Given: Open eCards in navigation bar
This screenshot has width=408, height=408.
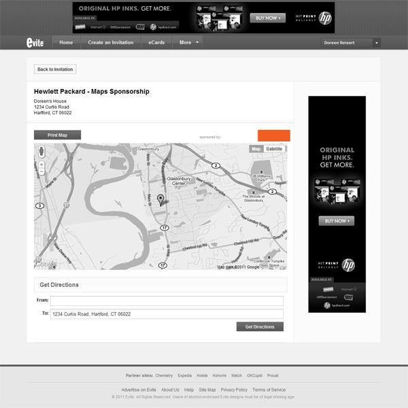Looking at the screenshot, I should [156, 42].
